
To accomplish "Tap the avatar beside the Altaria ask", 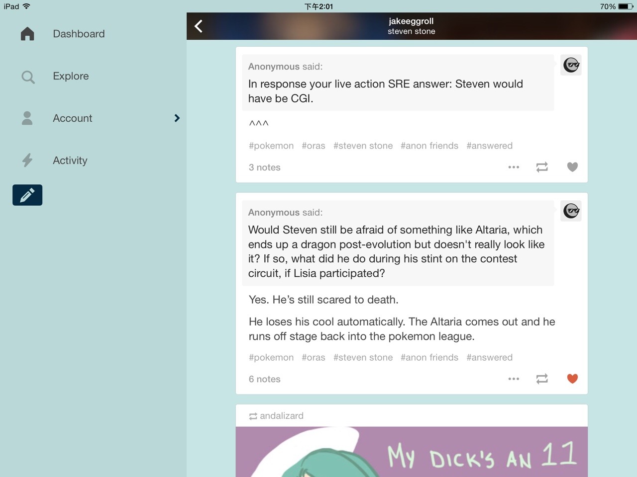I will tap(571, 211).
